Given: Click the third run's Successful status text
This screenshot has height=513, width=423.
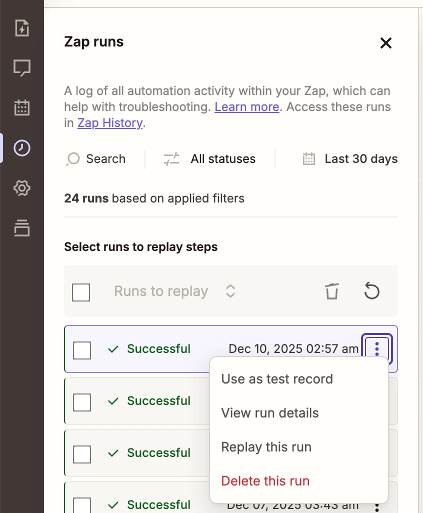Looking at the screenshot, I should pyautogui.click(x=158, y=453).
